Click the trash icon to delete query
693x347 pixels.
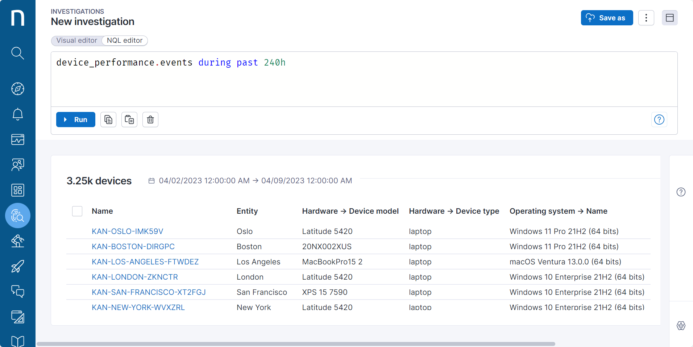[150, 120]
